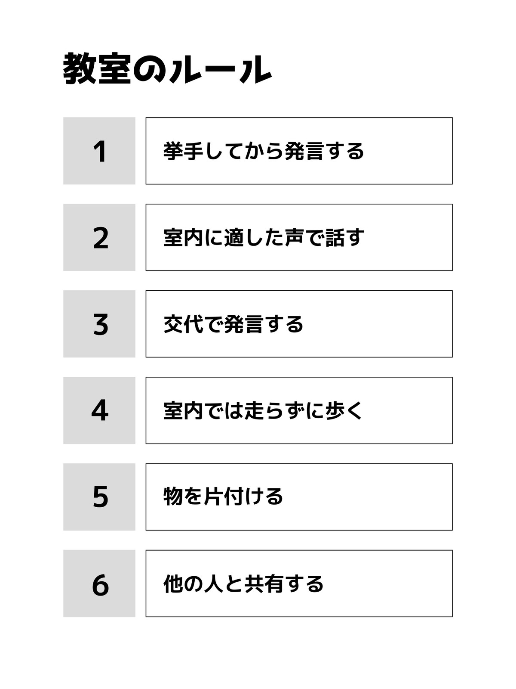
Task: Select the gray number 6 box
Action: click(99, 583)
